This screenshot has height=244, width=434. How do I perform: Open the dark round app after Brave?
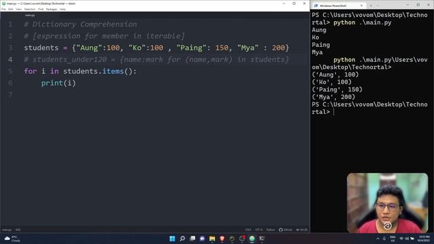tap(232, 239)
